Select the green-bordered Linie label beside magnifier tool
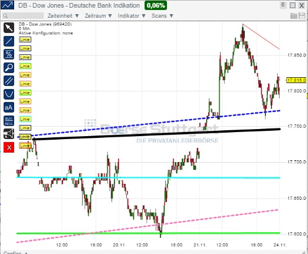The width and height of the screenshot is (308, 254). coord(25,66)
